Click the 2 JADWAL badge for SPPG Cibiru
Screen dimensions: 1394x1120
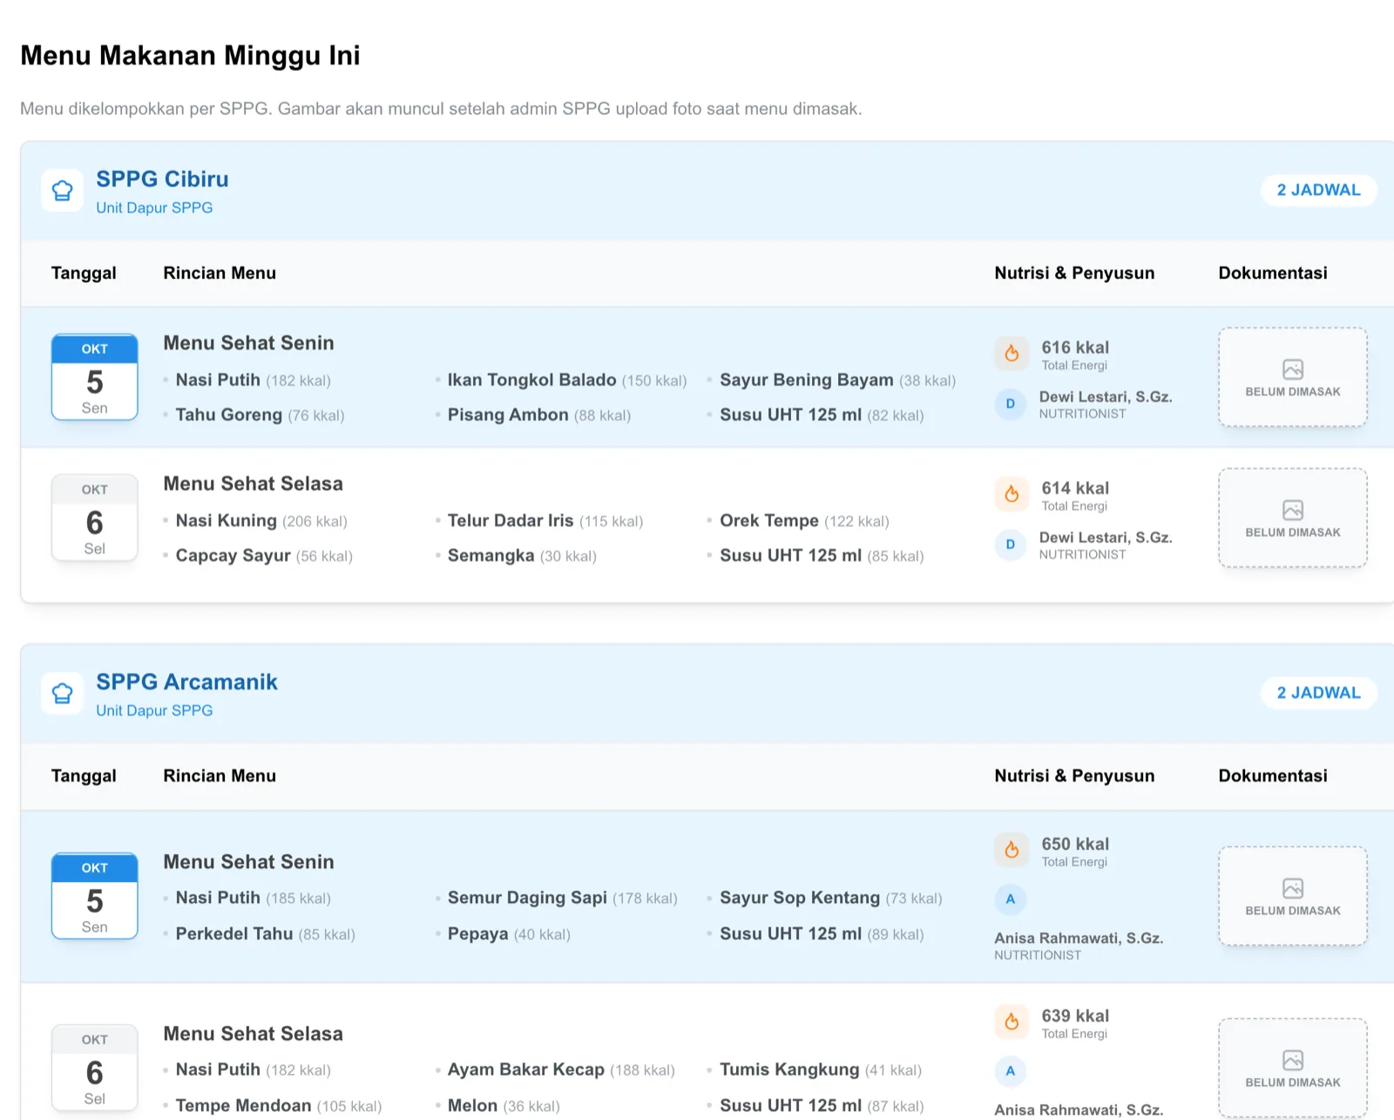1318,190
